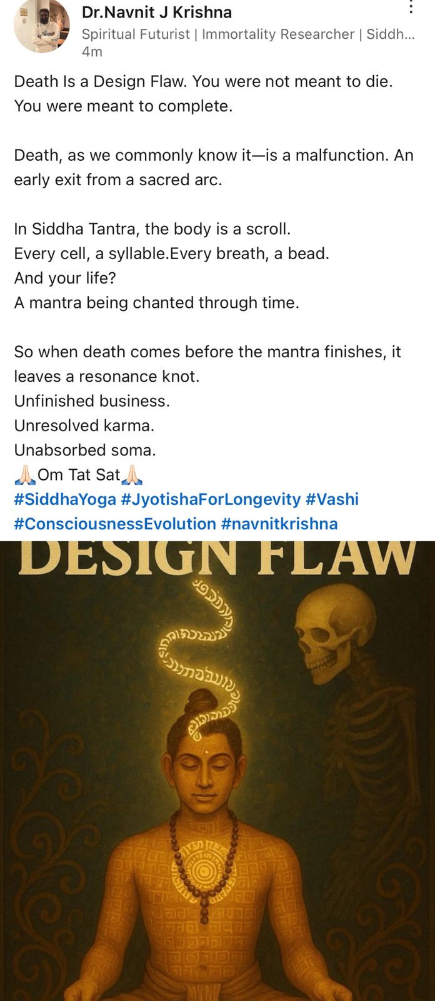Screen dimensions: 435x1001
Task: Click the Spiritual Futurist headline text
Action: pyautogui.click(x=248, y=34)
